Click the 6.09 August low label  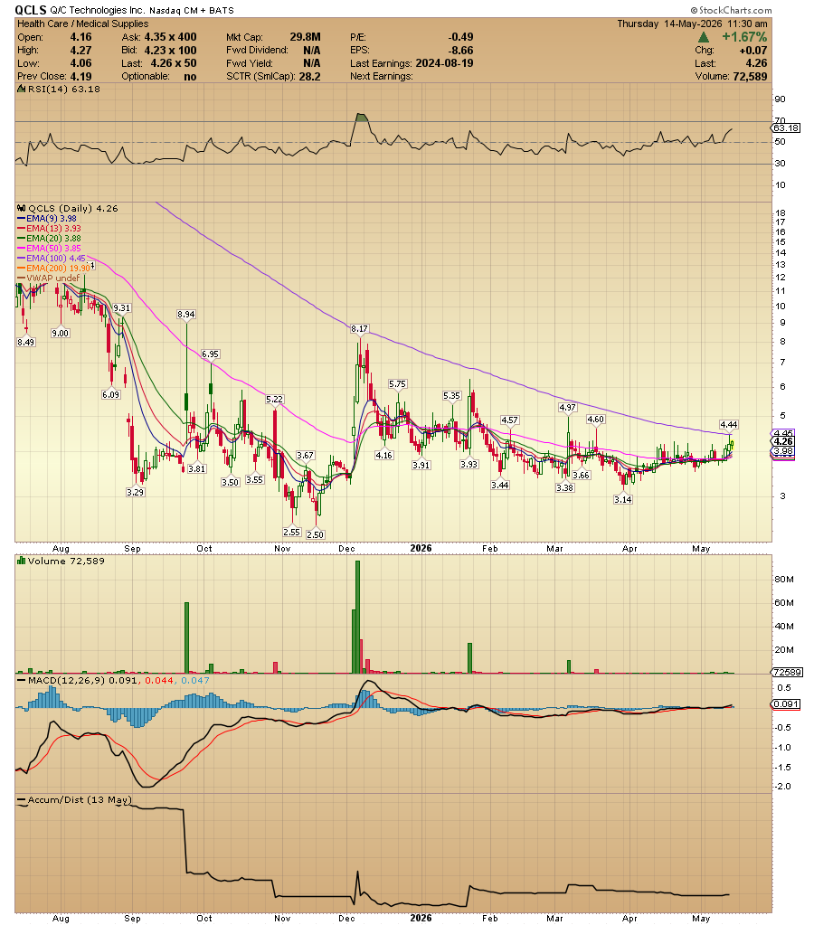(x=111, y=394)
